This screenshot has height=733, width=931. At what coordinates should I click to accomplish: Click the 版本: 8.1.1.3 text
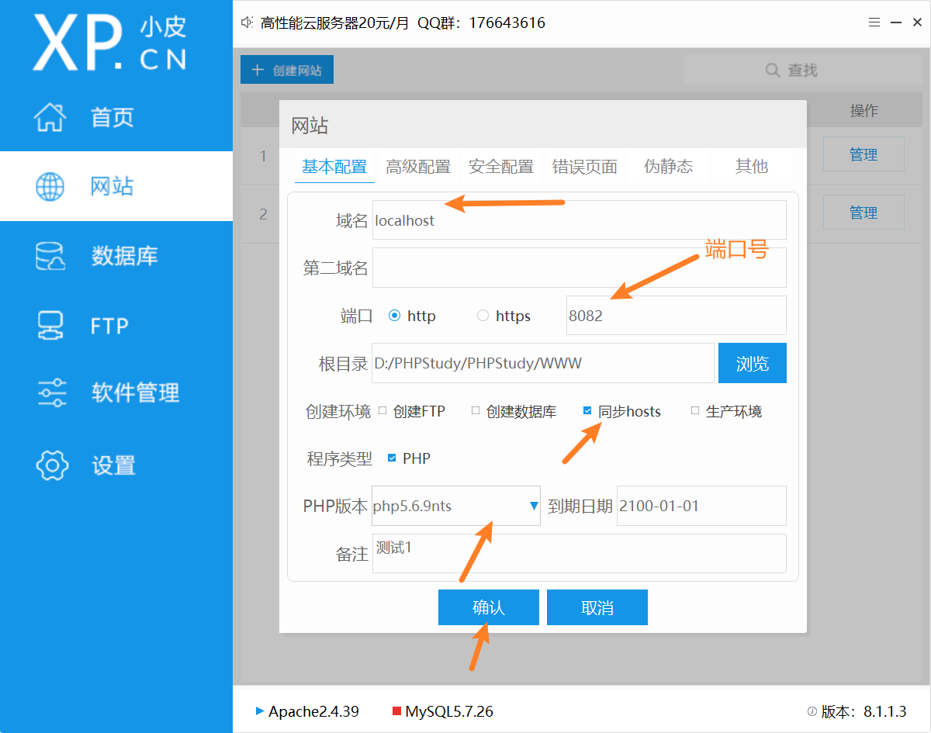(x=864, y=711)
